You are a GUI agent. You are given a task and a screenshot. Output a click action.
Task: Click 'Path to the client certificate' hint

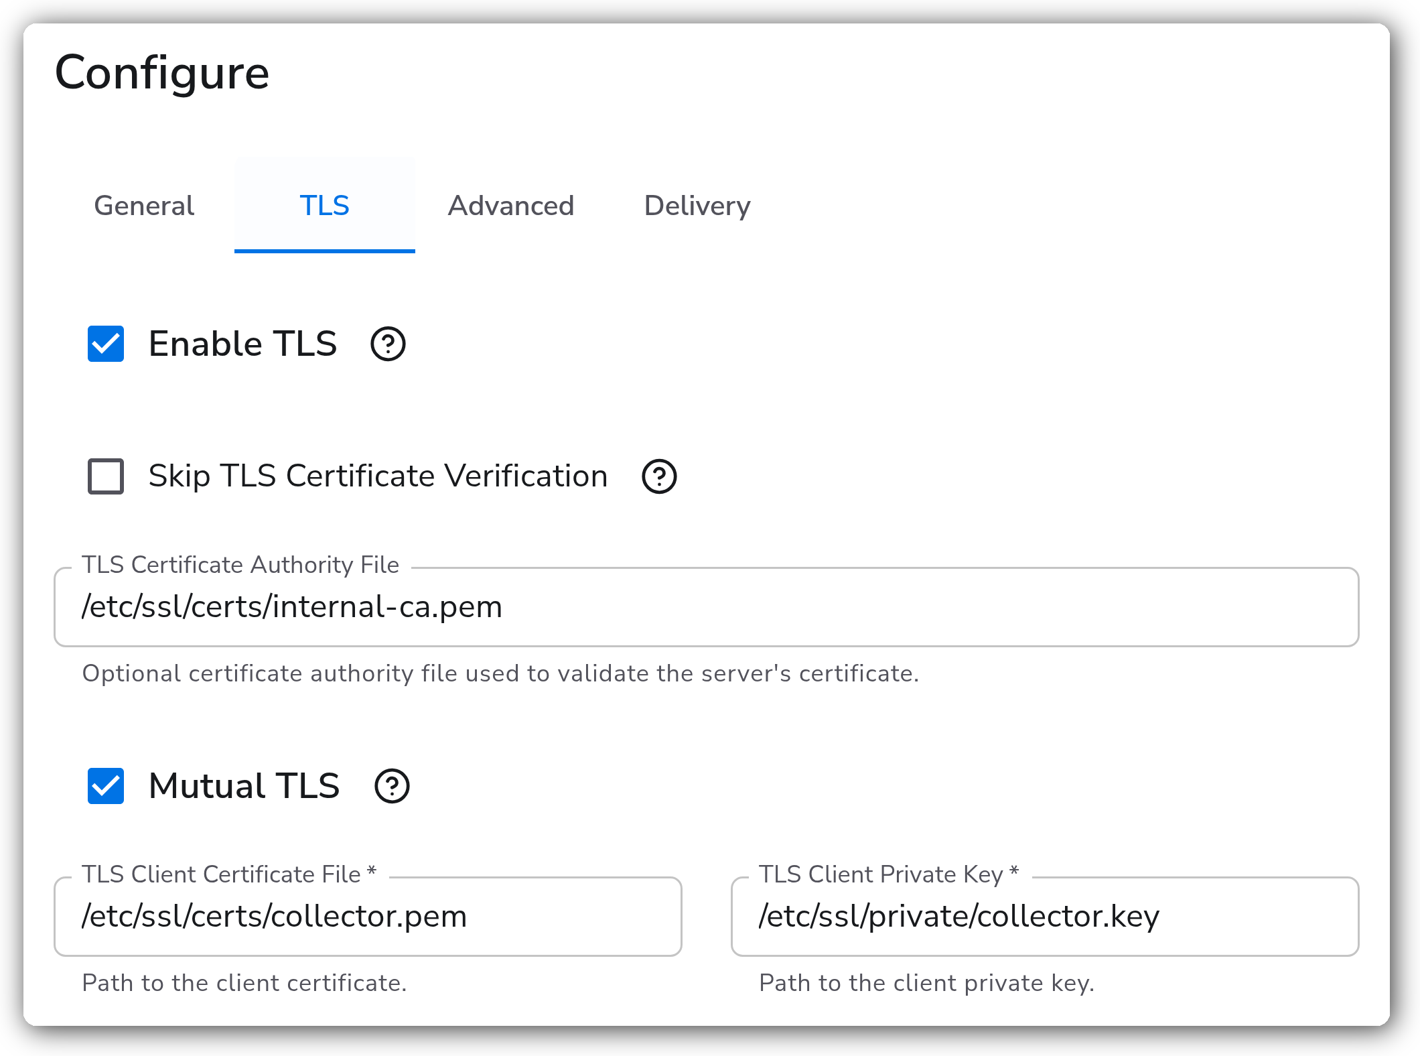pyautogui.click(x=244, y=983)
